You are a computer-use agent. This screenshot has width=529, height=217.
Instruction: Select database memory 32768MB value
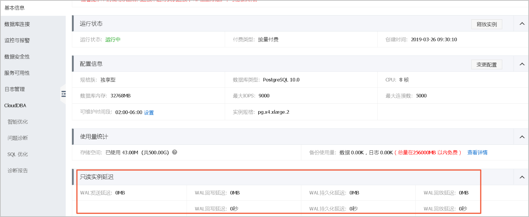pyautogui.click(x=121, y=96)
